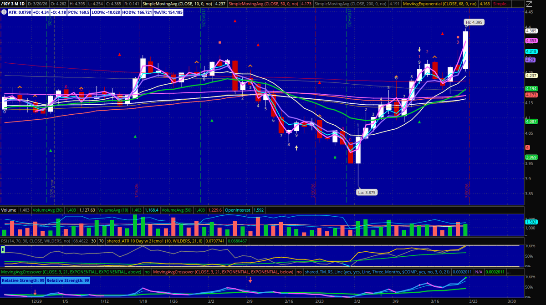Open SimpleMovingAvg (CLOSE, 10, 0, no) study label
Viewport: 546px width, 305px height.
177,4
